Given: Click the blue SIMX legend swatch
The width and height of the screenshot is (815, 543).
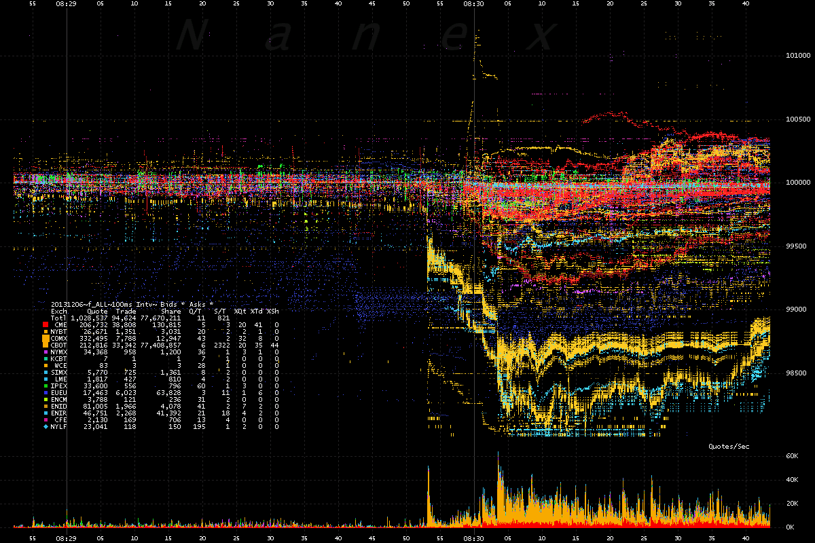Looking at the screenshot, I should point(46,373).
